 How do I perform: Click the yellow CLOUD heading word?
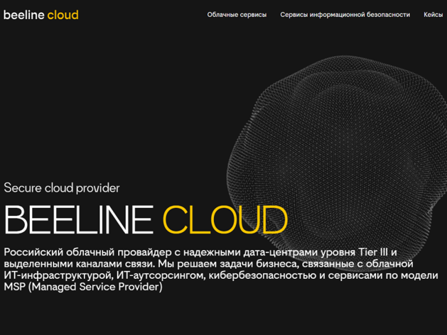coord(225,220)
